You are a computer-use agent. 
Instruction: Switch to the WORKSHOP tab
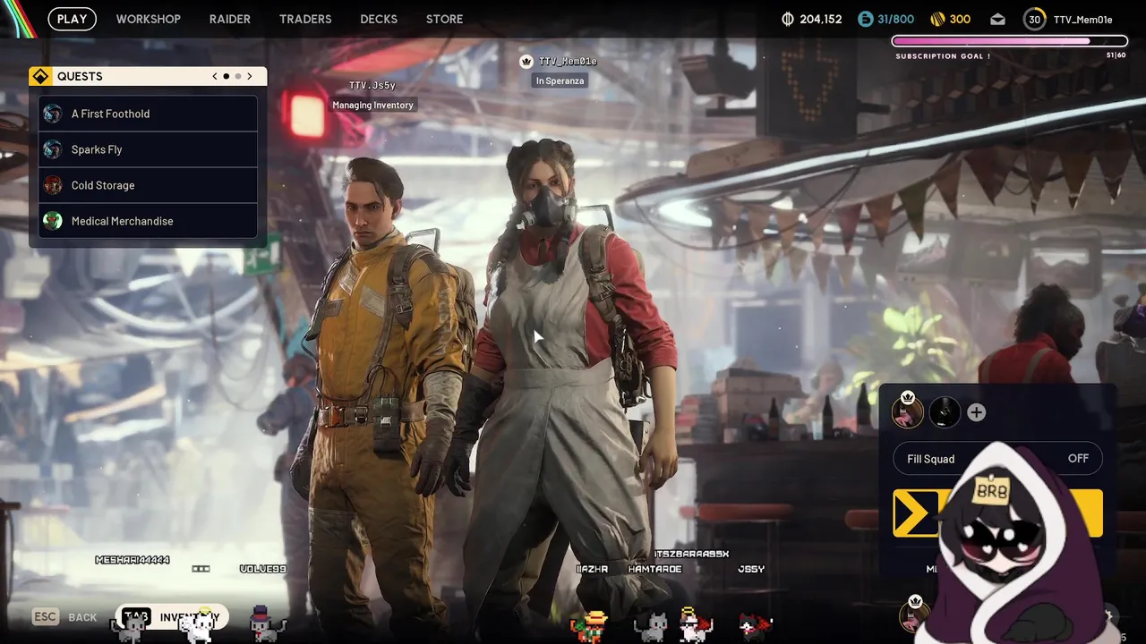(x=149, y=19)
